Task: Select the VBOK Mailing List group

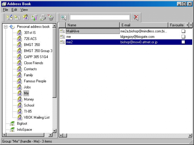Action: [x=37, y=117]
